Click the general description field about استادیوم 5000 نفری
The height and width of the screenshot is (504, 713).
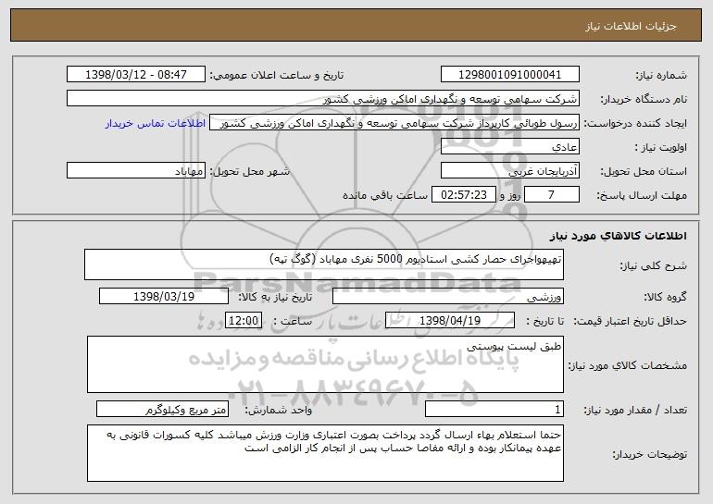tap(324, 264)
